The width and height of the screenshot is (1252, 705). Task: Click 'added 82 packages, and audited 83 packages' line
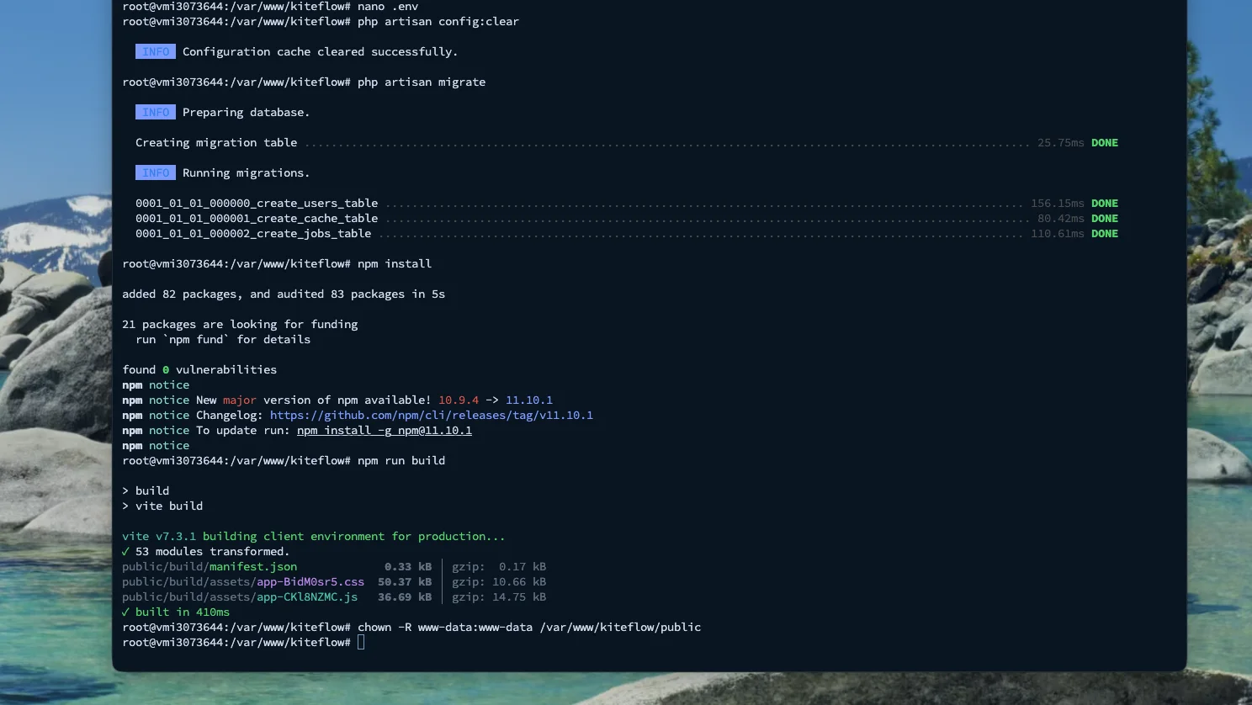[284, 294]
